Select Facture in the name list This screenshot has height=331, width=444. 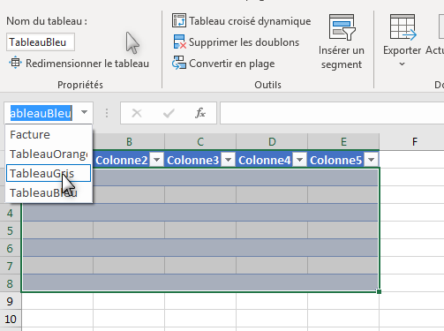tap(49, 135)
